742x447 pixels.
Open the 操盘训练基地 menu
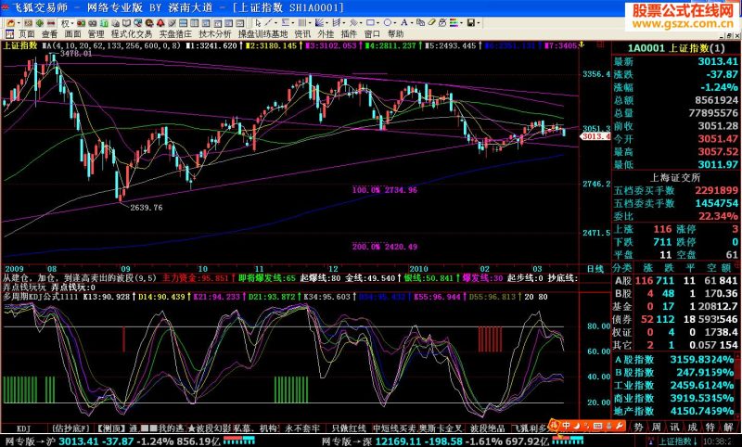262,34
